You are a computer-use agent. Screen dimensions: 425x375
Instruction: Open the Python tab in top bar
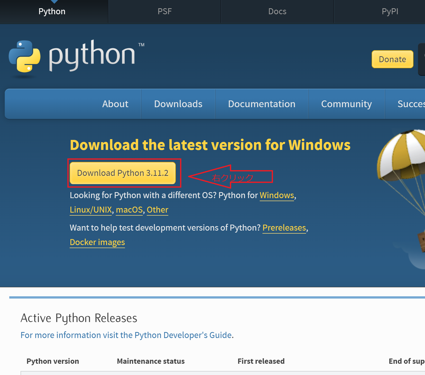pos(52,11)
